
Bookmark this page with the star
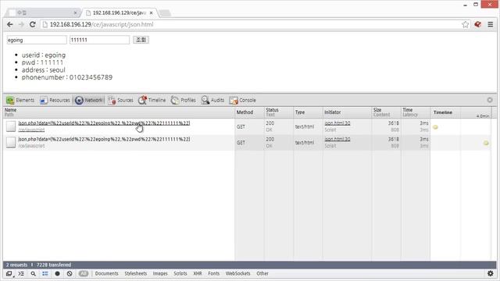click(466, 24)
